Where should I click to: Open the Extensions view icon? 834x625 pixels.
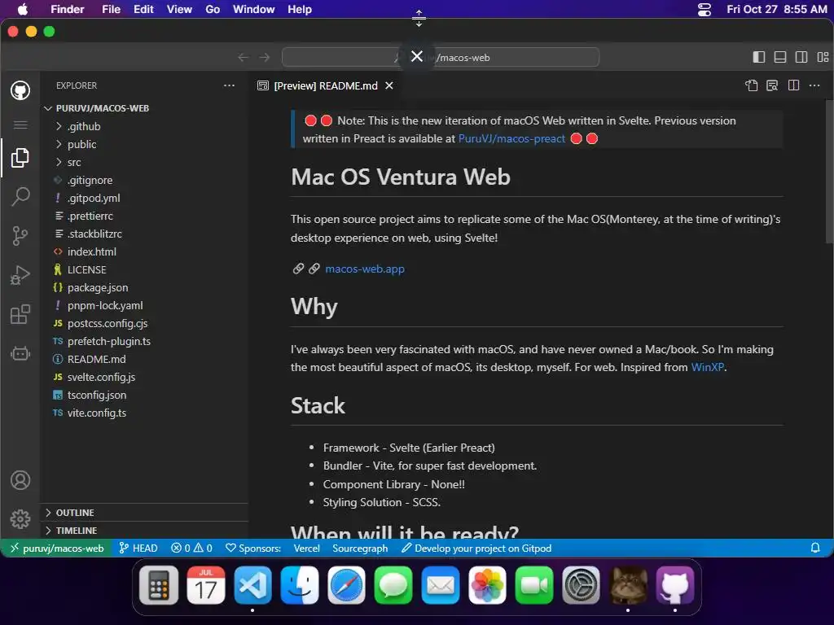point(20,314)
